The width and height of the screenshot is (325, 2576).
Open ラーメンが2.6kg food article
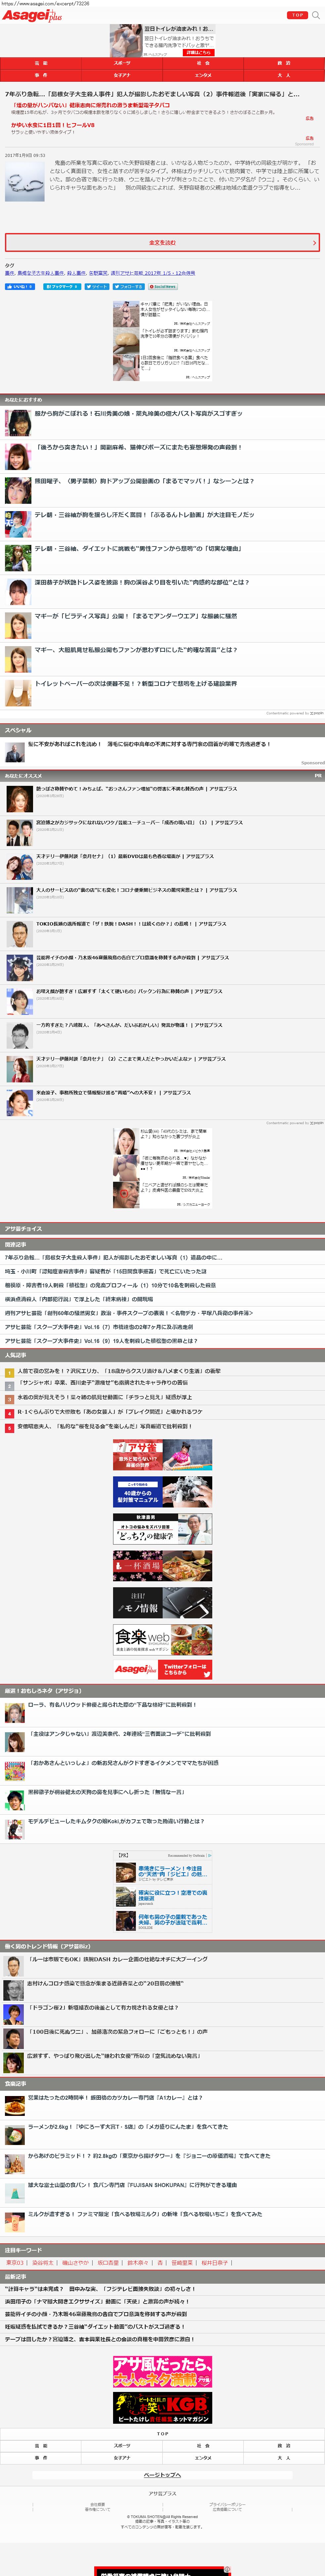coord(128,2127)
